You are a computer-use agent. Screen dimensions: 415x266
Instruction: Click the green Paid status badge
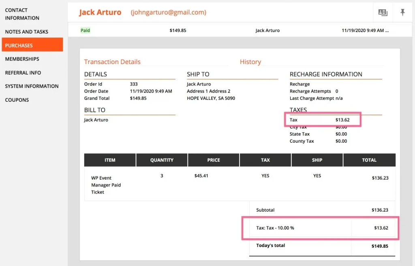[85, 30]
